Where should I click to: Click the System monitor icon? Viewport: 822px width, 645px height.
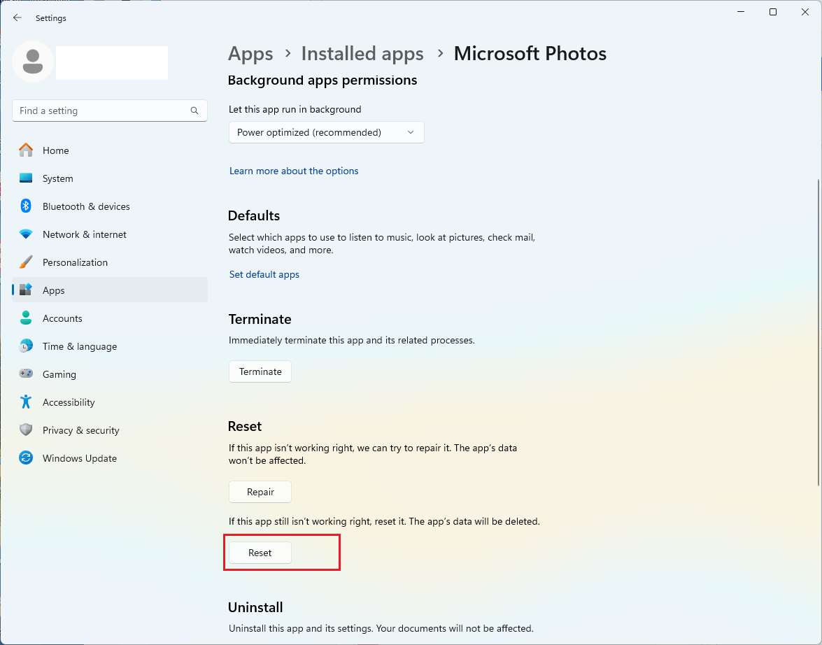pos(26,178)
